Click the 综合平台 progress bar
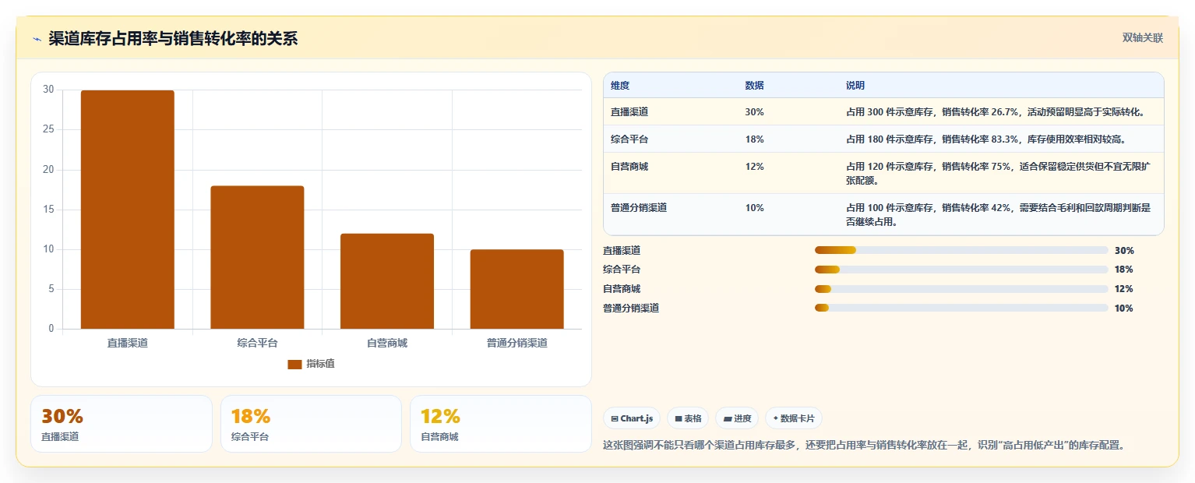Image resolution: width=1195 pixels, height=483 pixels. [961, 270]
